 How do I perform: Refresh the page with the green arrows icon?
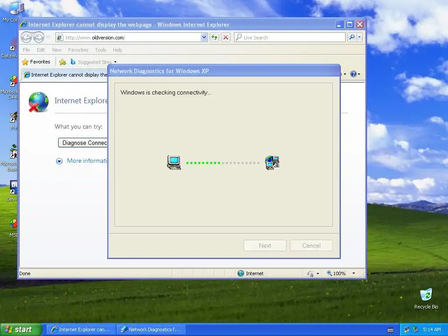pyautogui.click(x=214, y=38)
